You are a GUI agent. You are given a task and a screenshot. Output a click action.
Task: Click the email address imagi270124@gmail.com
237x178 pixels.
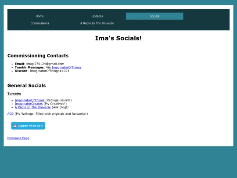click(x=45, y=64)
